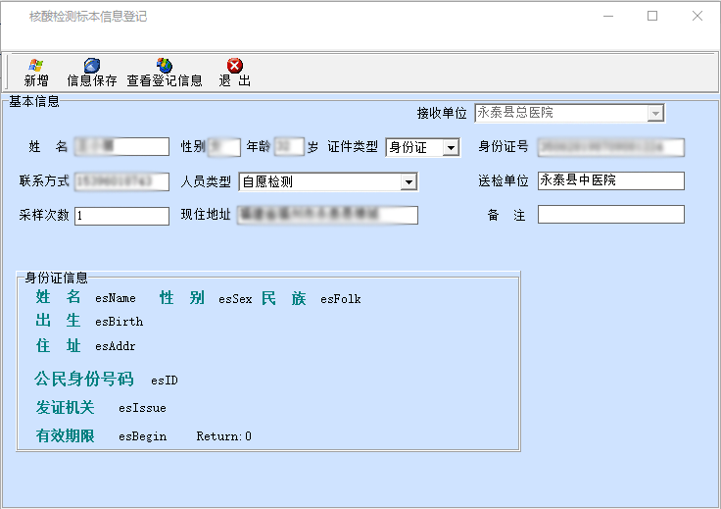Minimize the 核酸检测标本信息登记 window

[x=608, y=17]
